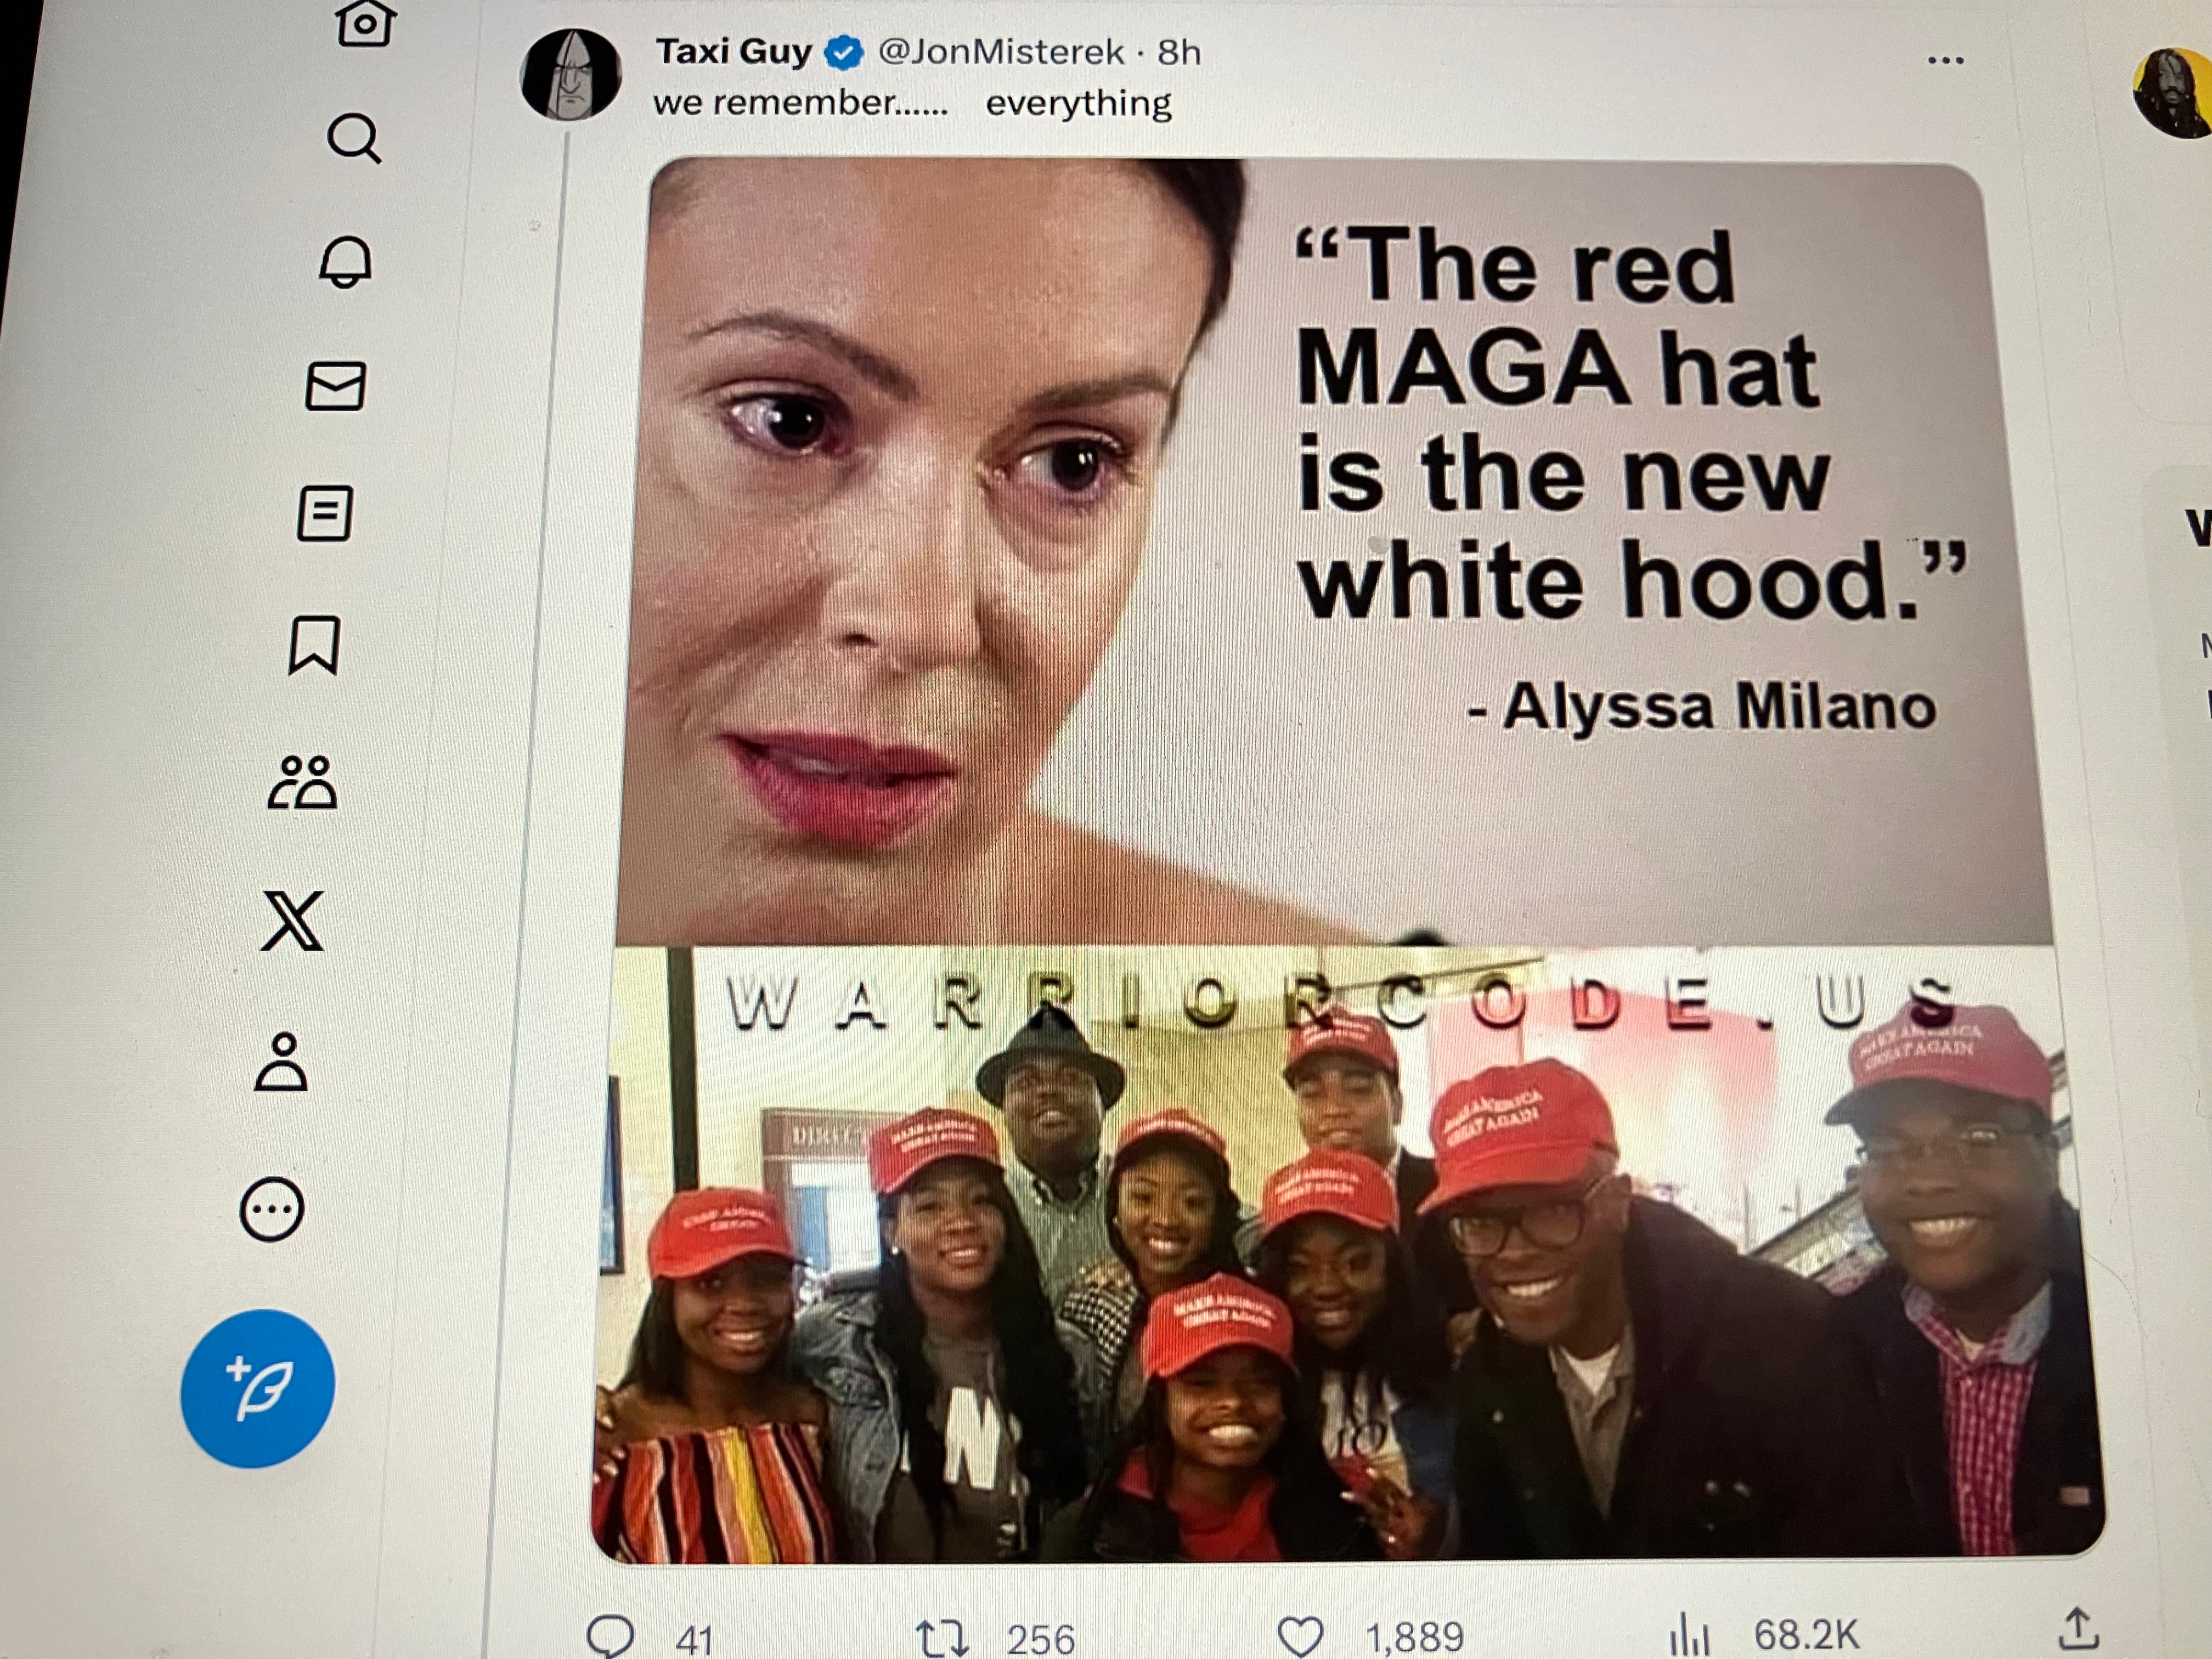Share the post via share icon
The image size is (2212, 1659).
pos(2078,1628)
